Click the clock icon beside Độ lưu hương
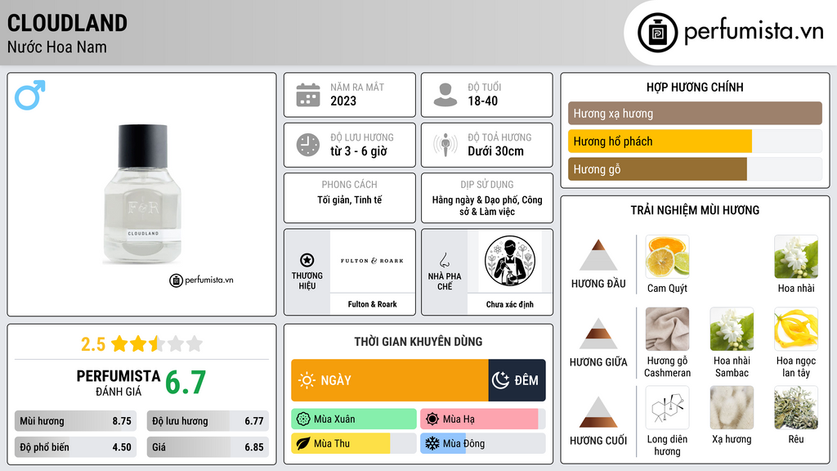This screenshot has height=471, width=837. tap(308, 145)
